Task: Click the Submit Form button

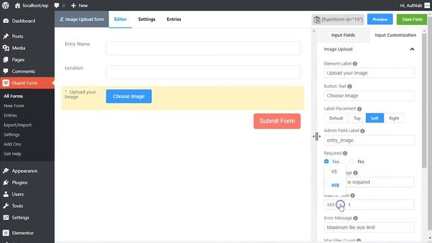Action: click(277, 121)
